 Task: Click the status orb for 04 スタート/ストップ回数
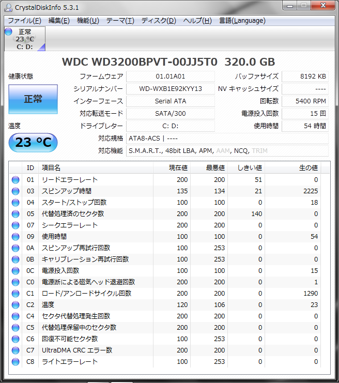pos(16,203)
